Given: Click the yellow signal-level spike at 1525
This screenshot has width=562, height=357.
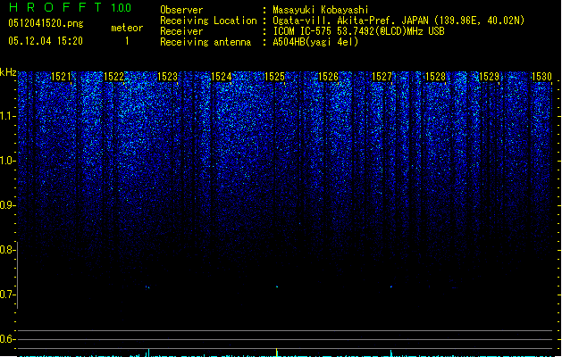Looking at the screenshot, I should point(276,353).
